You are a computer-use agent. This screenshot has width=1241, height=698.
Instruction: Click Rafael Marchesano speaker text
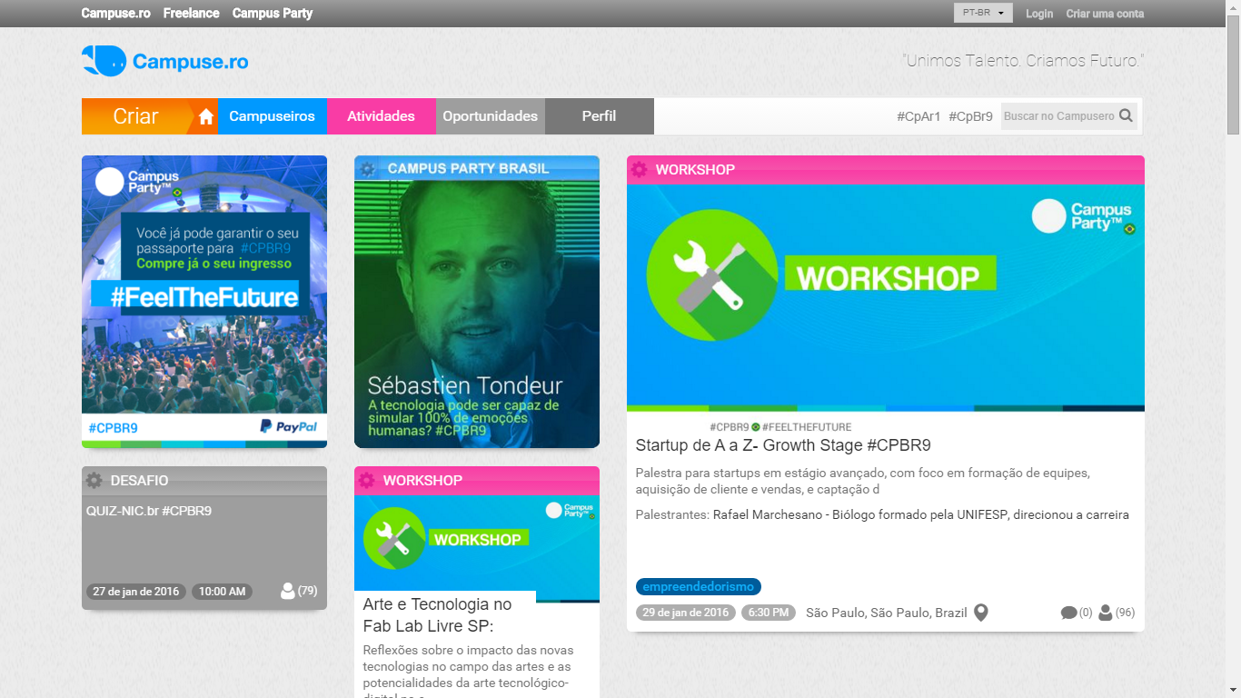tap(921, 514)
